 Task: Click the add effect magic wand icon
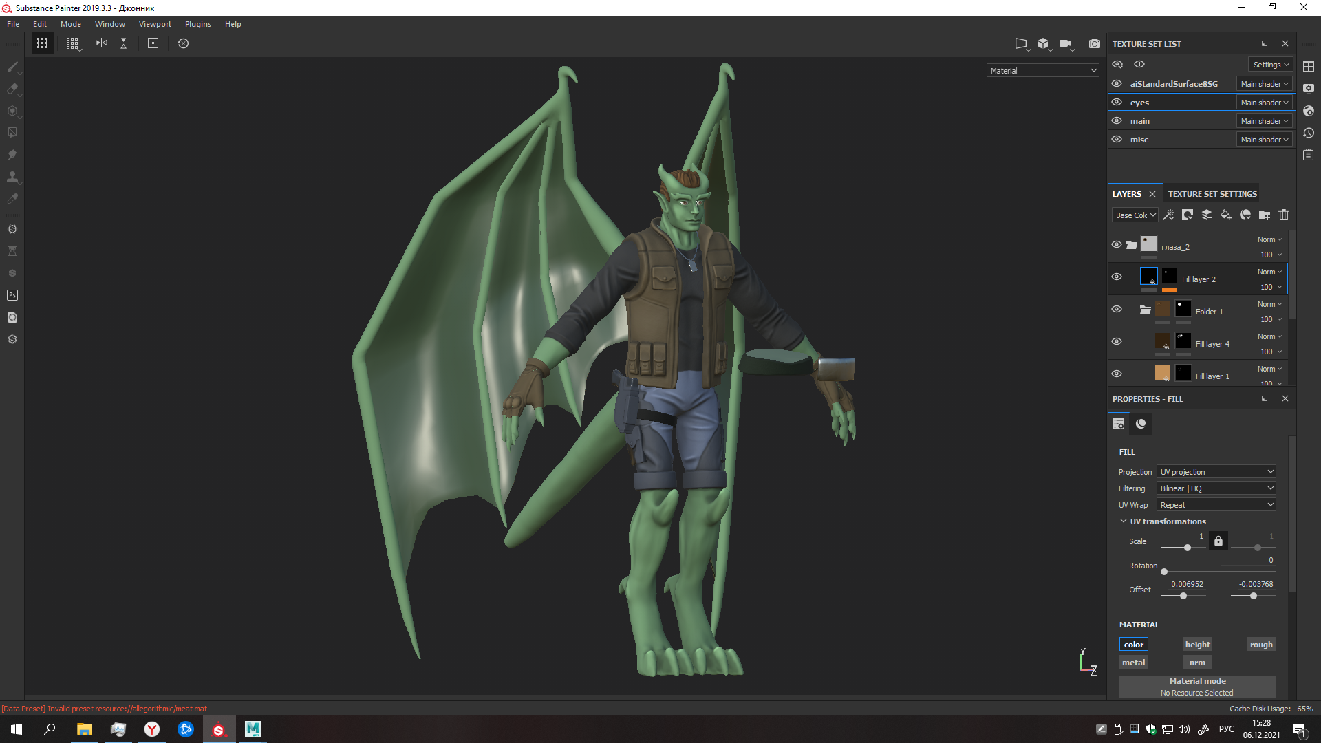1168,215
